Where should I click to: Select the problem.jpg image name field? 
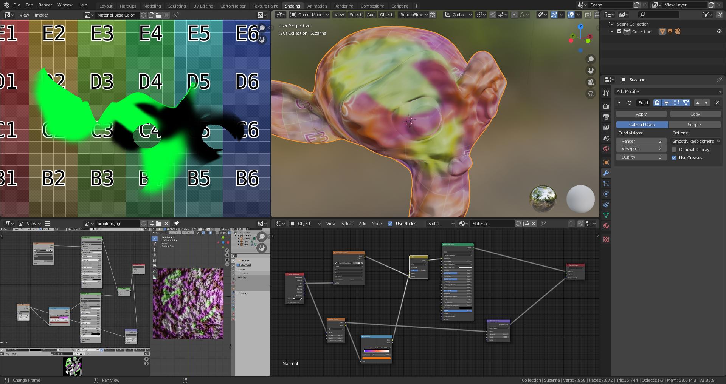pos(118,223)
